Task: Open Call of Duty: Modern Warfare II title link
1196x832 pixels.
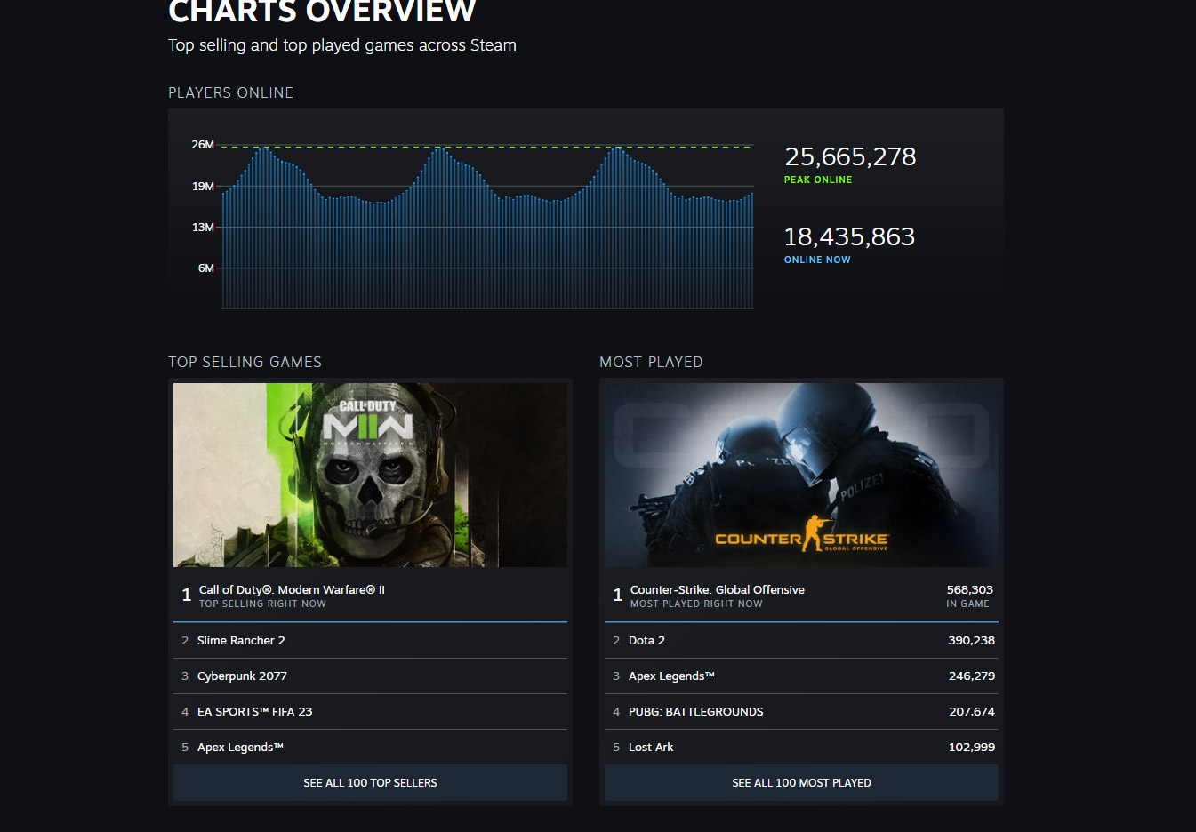Action: (292, 590)
